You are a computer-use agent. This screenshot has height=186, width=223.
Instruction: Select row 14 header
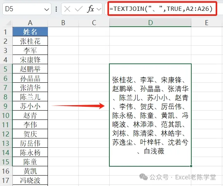pyautogui.click(x=6, y=152)
